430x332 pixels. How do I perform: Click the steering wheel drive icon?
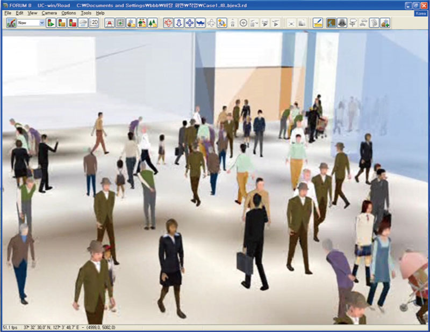(243, 23)
